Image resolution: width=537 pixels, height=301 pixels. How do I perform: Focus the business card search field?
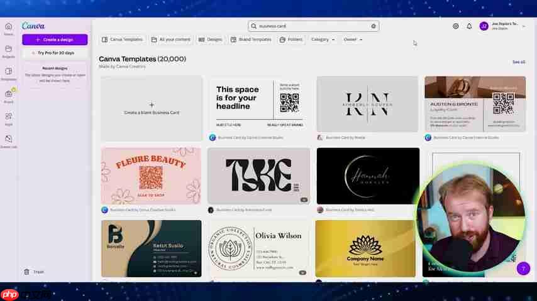click(x=313, y=26)
